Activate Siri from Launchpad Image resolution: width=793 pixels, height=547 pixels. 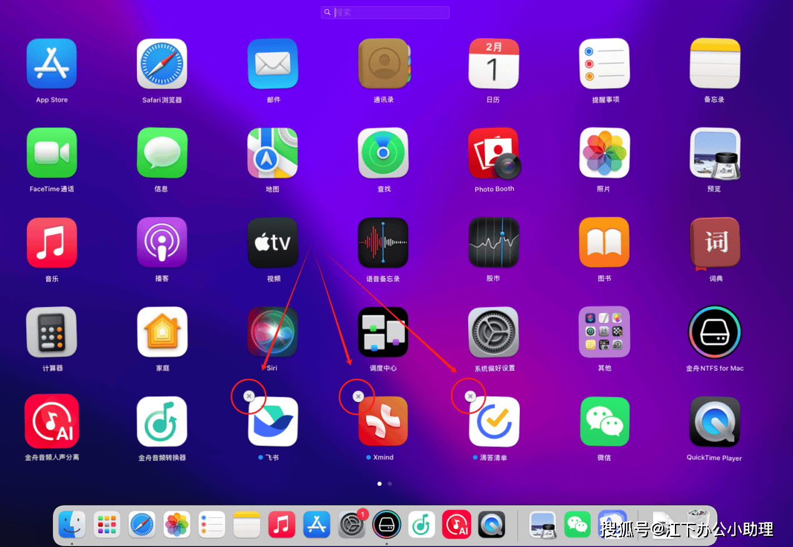pyautogui.click(x=272, y=332)
